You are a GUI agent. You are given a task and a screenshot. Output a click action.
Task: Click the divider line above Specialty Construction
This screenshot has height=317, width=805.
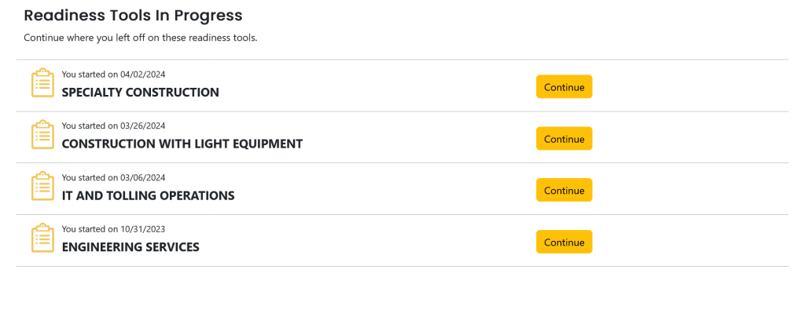[402, 60]
